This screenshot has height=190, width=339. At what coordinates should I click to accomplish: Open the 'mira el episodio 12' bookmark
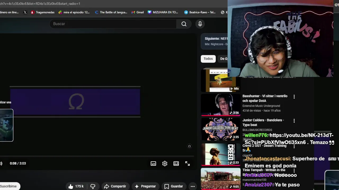[74, 12]
